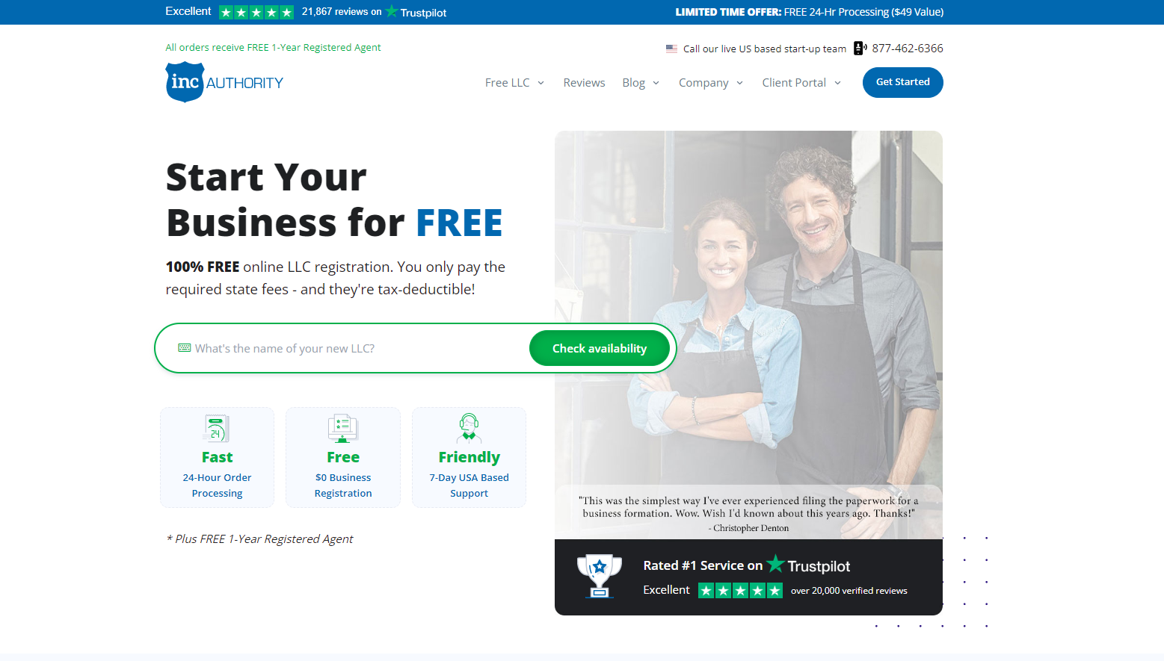
Task: Click the LIMITED TIME OFFER banner text
Action: tap(809, 12)
